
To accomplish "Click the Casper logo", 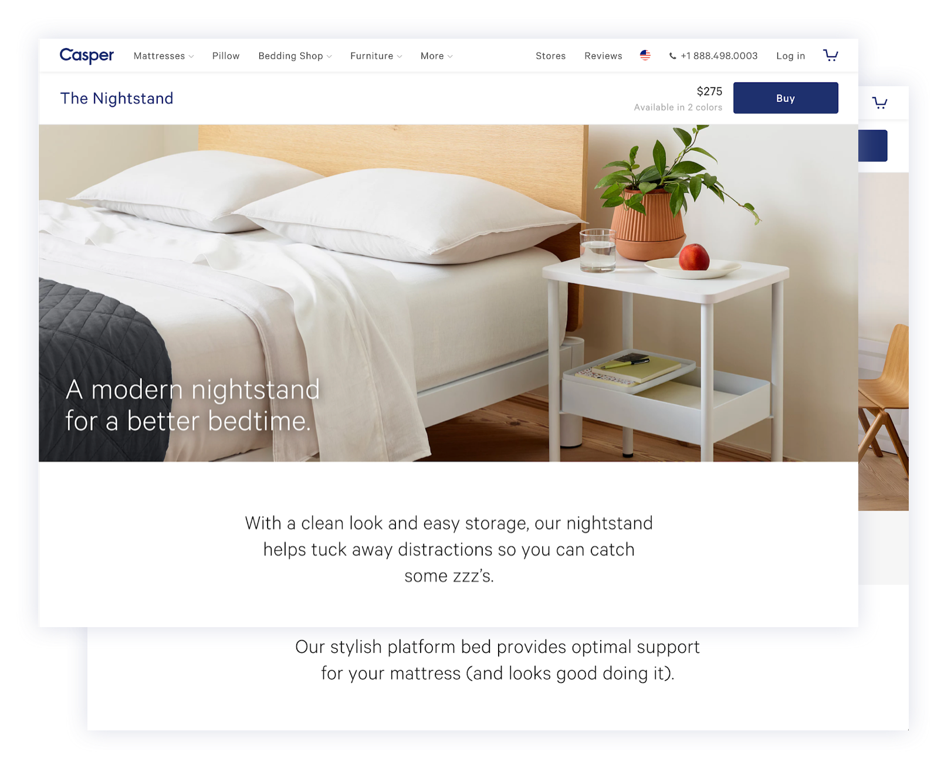I will tap(87, 55).
